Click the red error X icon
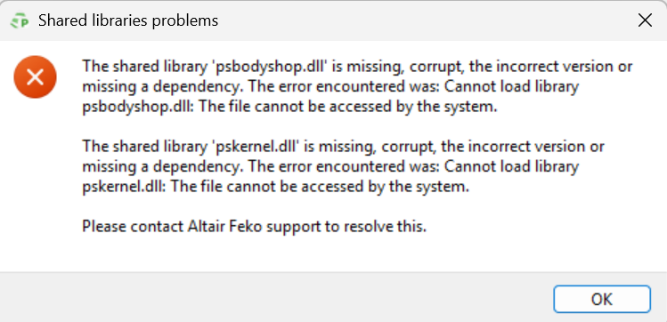667x322 pixels. pos(35,76)
